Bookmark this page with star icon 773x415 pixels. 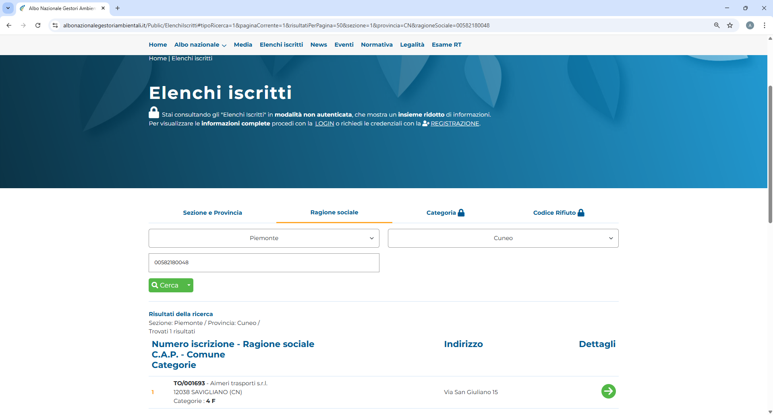[730, 25]
